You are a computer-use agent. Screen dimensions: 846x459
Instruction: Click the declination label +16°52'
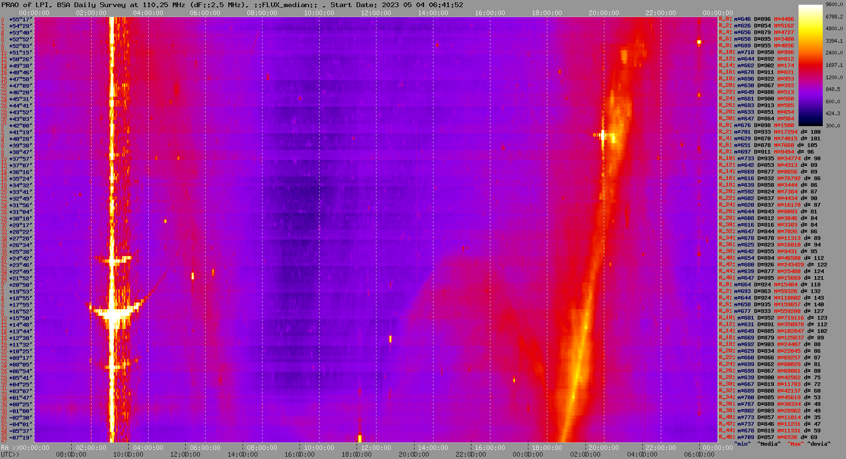pyautogui.click(x=20, y=312)
